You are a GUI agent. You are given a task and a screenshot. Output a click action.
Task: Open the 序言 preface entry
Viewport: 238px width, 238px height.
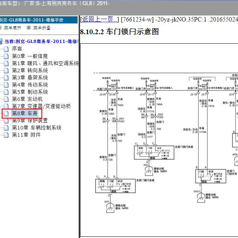17,49
